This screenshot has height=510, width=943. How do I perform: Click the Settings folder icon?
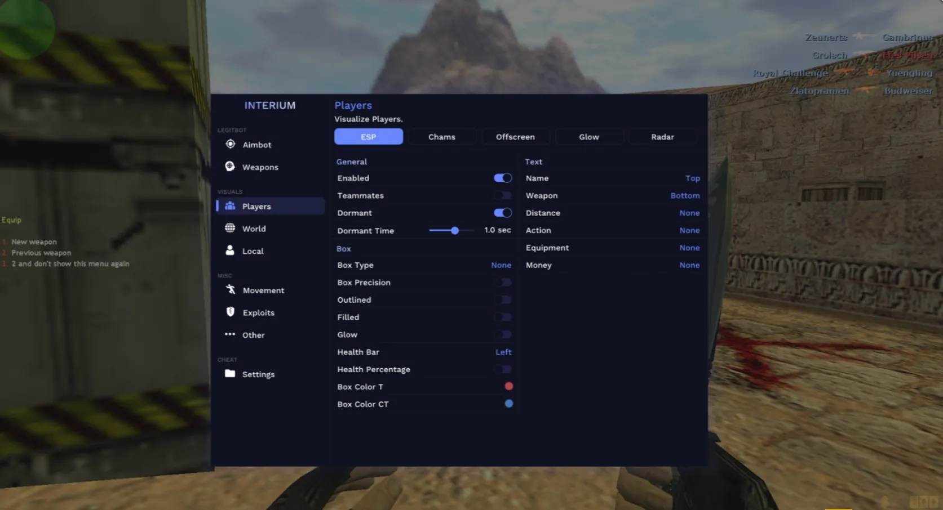click(x=230, y=374)
